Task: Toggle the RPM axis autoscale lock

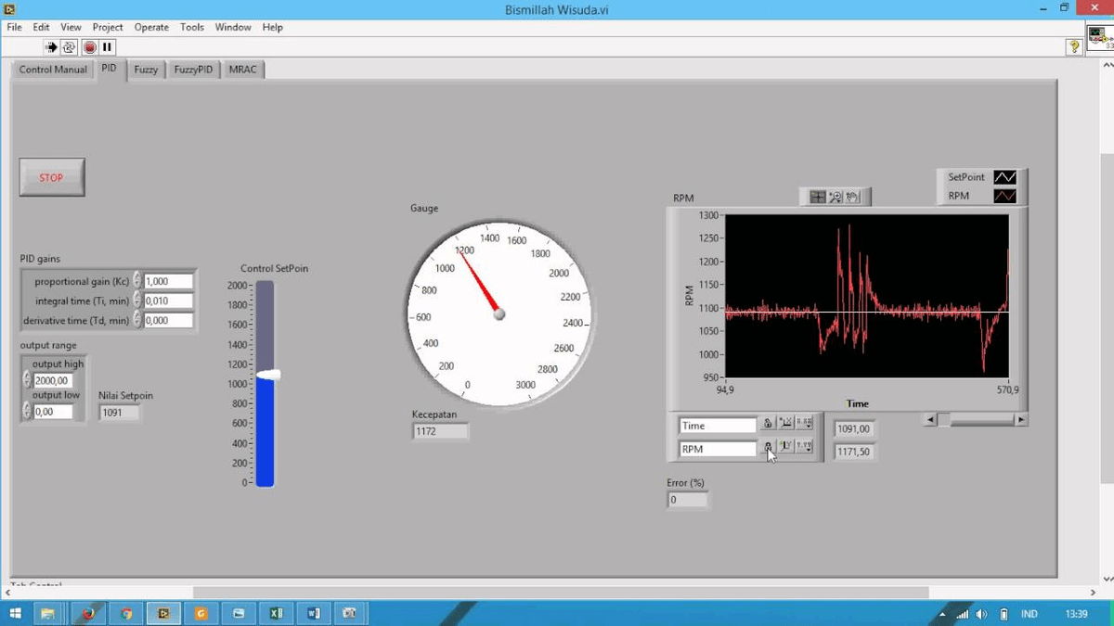Action: [768, 448]
